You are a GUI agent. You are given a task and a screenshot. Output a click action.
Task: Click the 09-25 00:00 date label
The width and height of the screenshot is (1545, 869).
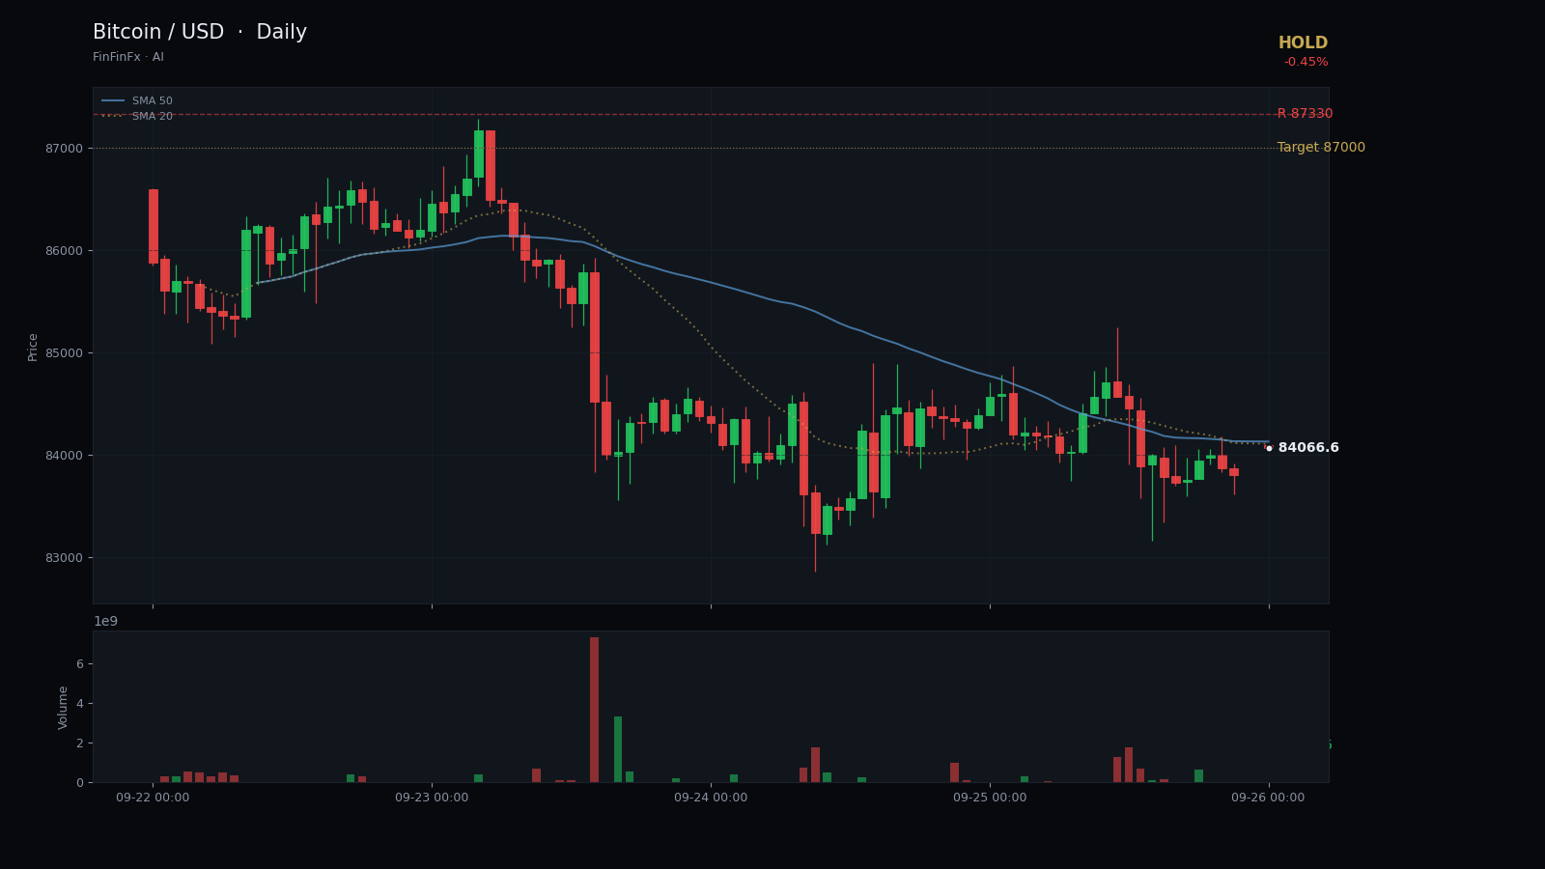click(990, 798)
